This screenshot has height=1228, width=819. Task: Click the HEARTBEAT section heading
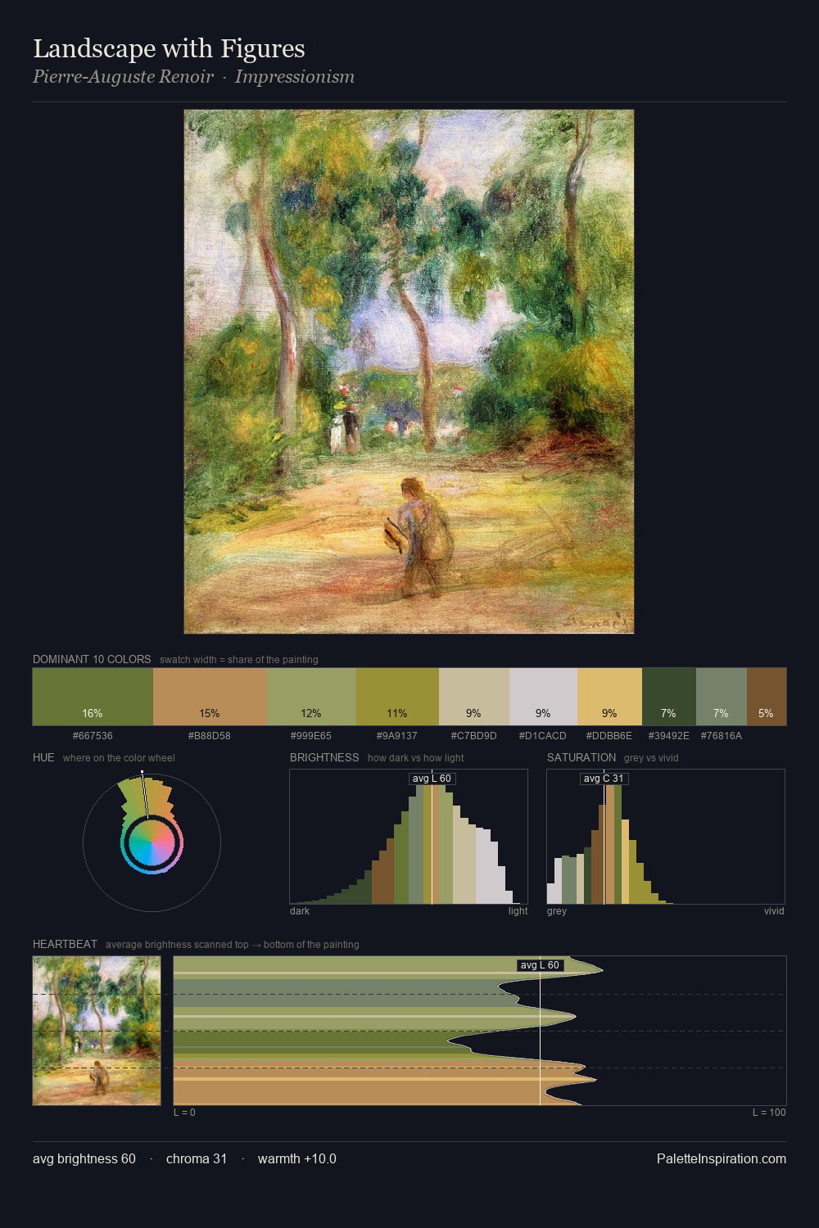pyautogui.click(x=65, y=944)
